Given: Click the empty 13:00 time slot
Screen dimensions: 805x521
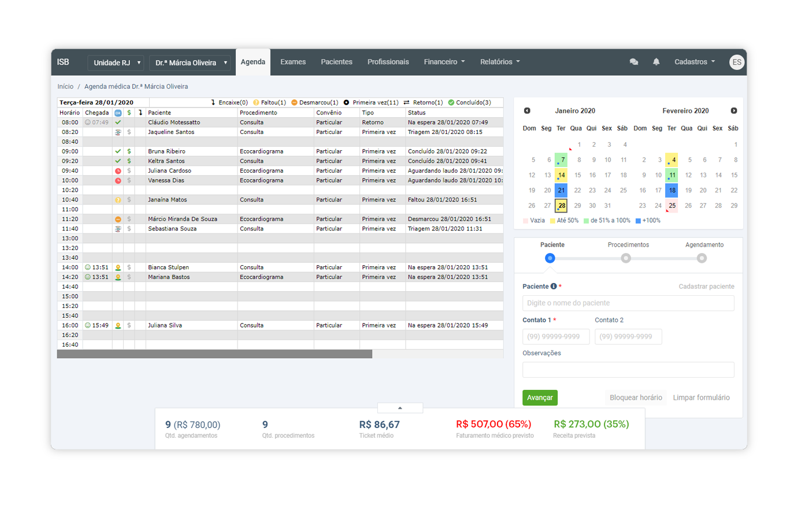Looking at the screenshot, I should (x=280, y=239).
